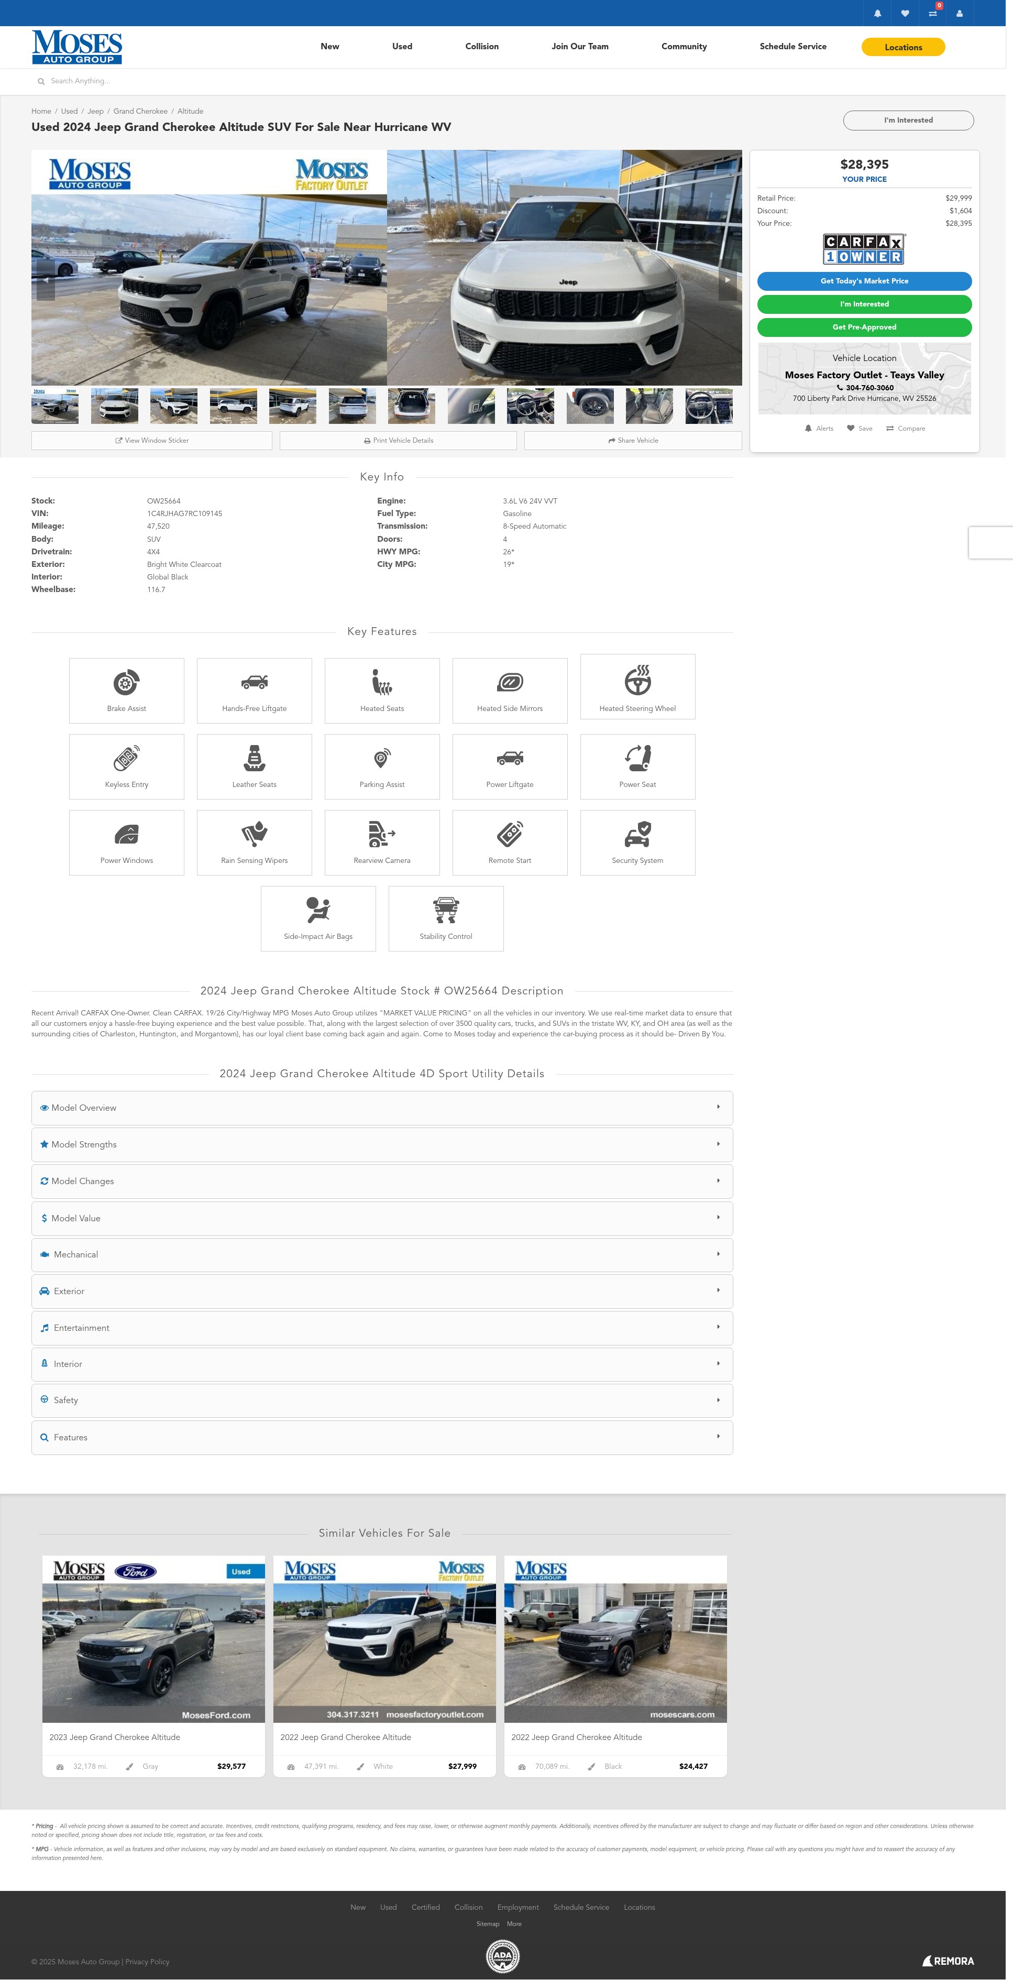Open the Collision menu item

click(482, 47)
